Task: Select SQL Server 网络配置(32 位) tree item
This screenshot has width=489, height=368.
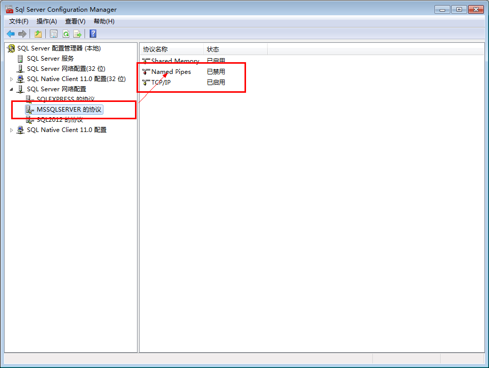Action: [x=66, y=69]
